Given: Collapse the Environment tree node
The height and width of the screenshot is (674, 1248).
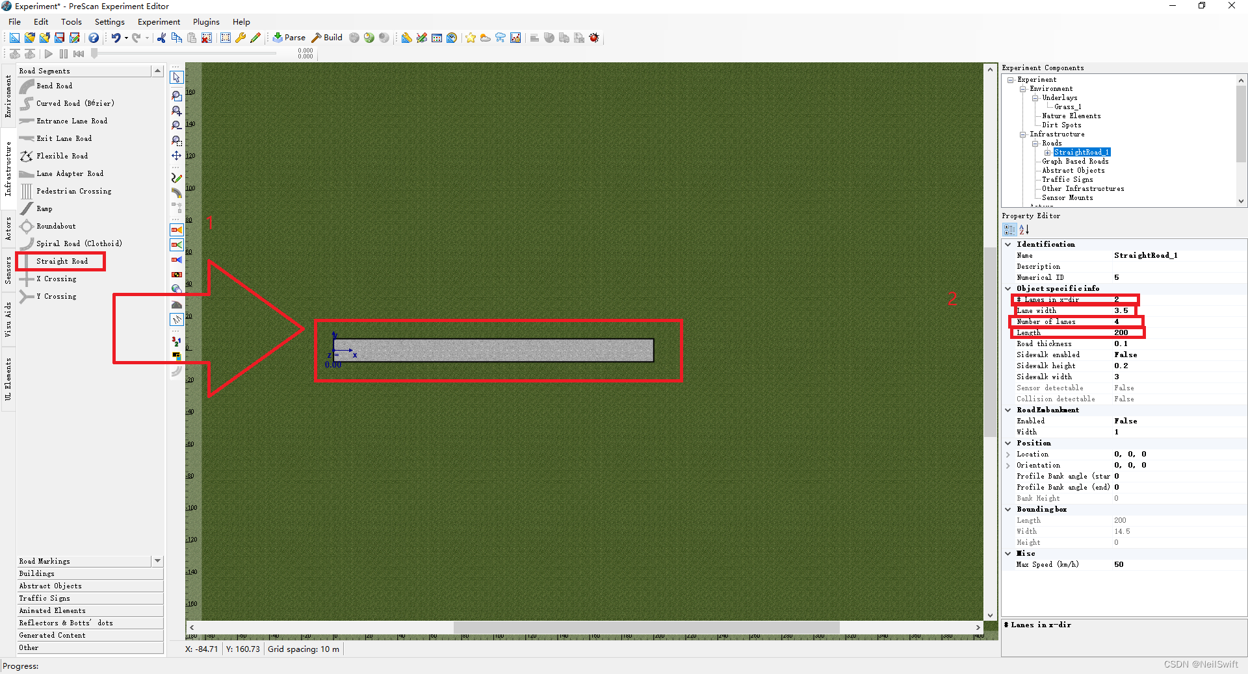Looking at the screenshot, I should [x=1023, y=89].
